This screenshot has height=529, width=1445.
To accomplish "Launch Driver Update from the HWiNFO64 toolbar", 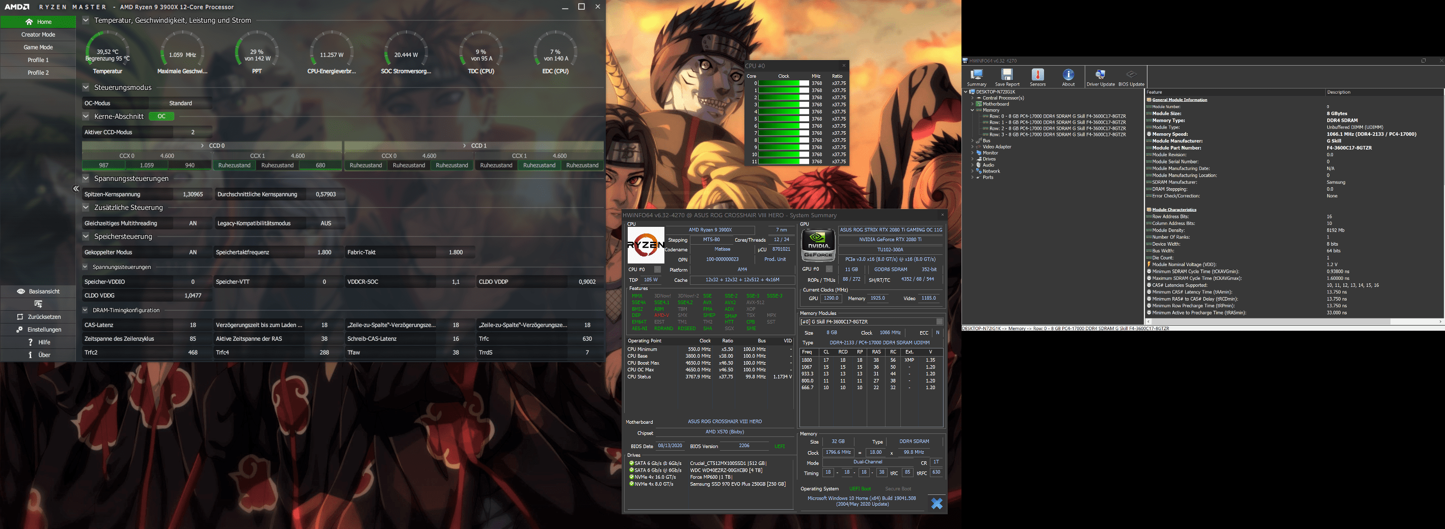I will click(1101, 77).
